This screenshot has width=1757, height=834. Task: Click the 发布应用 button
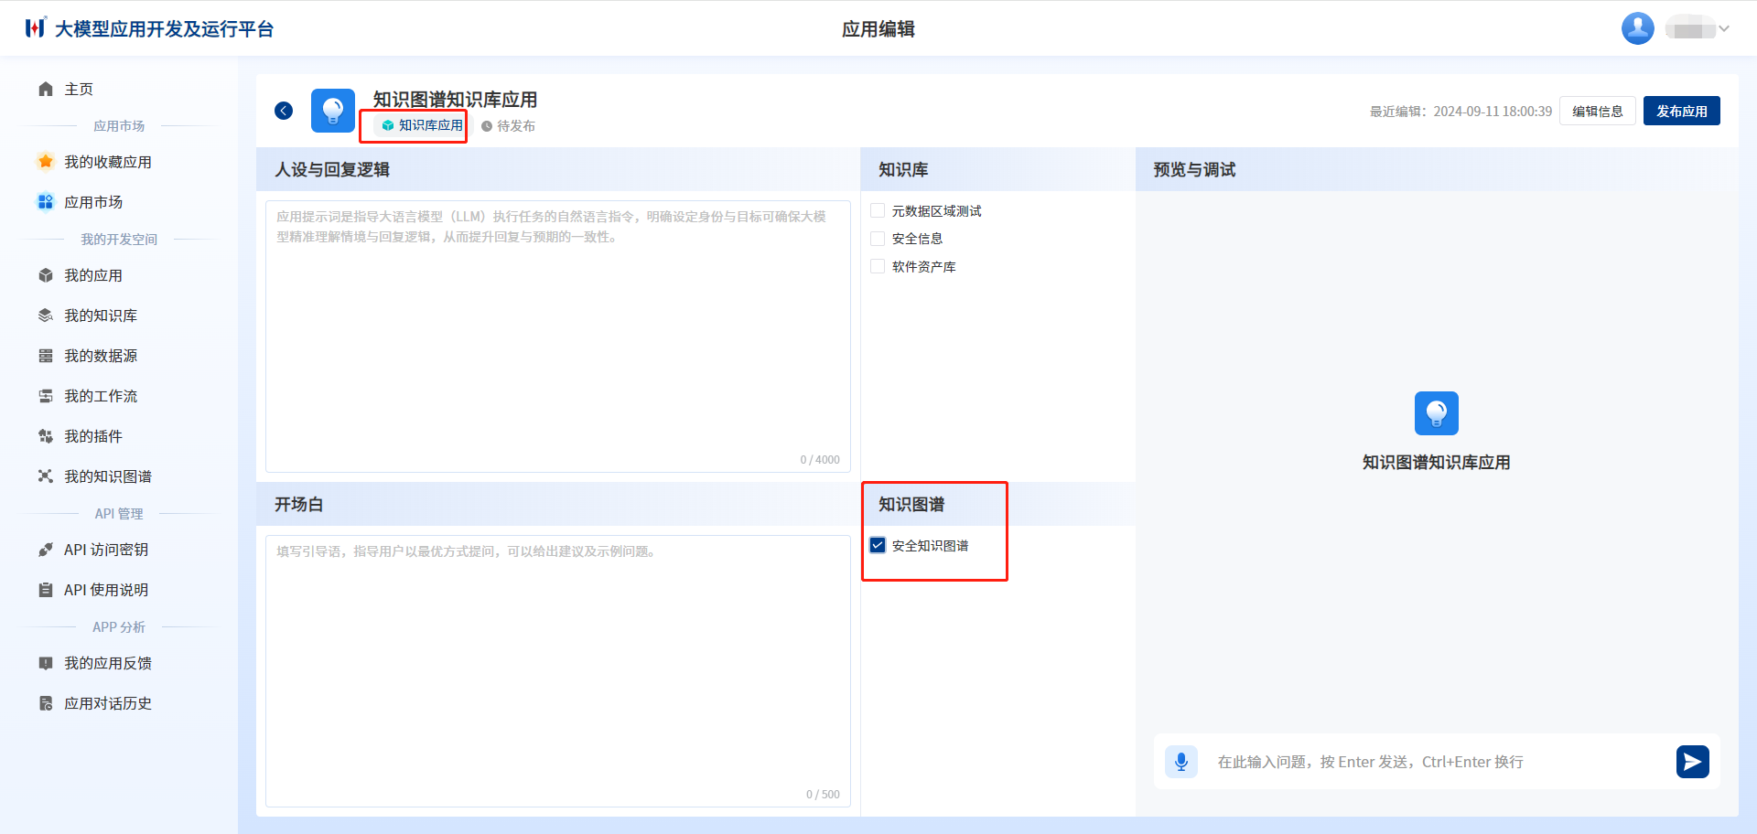coord(1681,111)
